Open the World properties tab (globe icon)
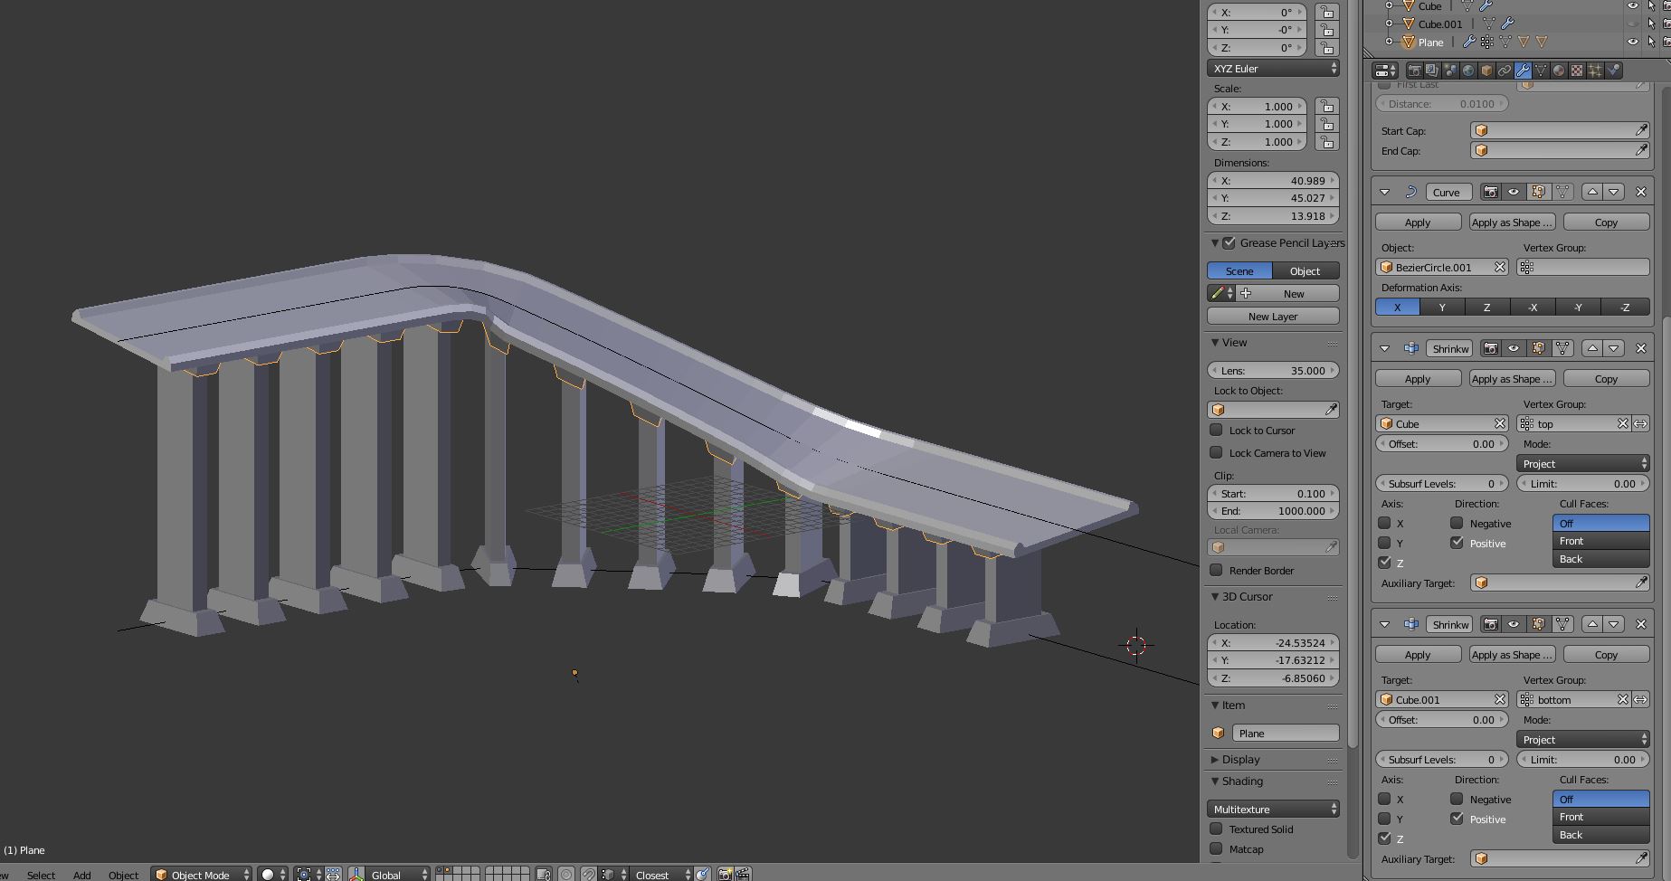This screenshot has height=881, width=1671. click(x=1468, y=70)
